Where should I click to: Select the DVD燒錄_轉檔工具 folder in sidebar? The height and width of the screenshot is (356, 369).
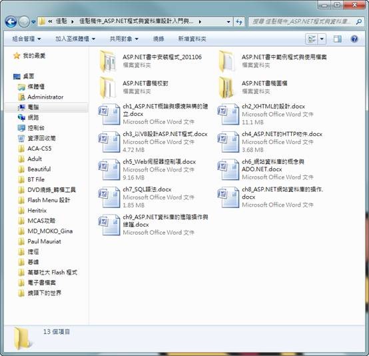pos(47,190)
